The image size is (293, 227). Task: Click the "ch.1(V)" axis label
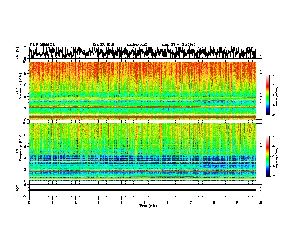point(18,53)
